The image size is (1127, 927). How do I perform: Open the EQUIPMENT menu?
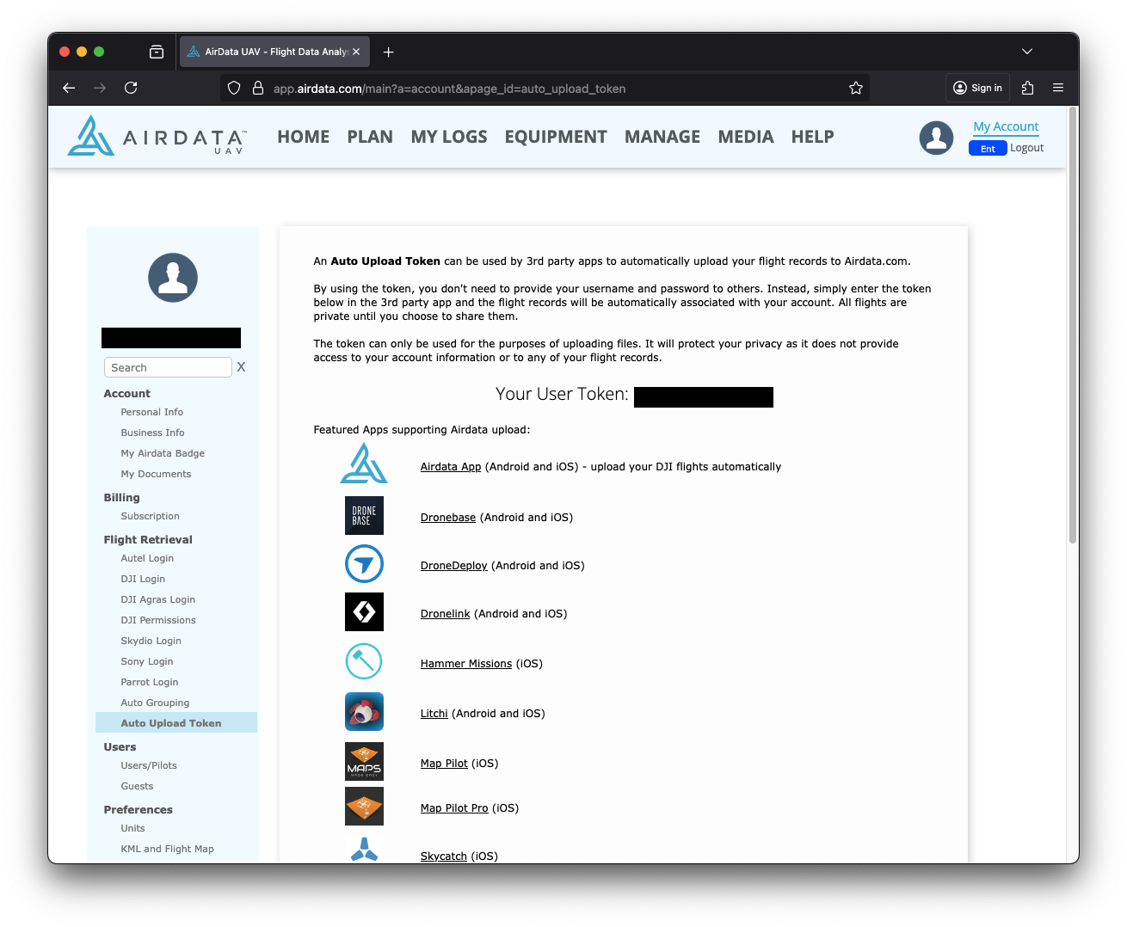pos(556,137)
